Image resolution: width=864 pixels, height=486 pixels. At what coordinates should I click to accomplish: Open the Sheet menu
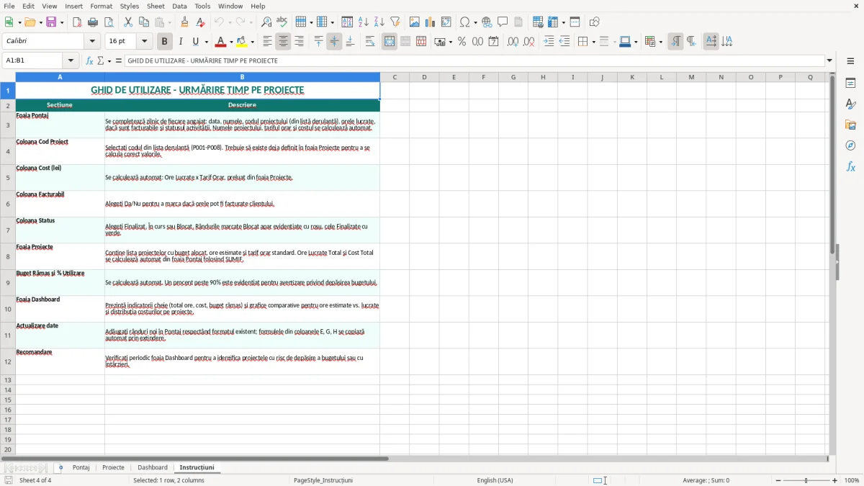point(156,6)
